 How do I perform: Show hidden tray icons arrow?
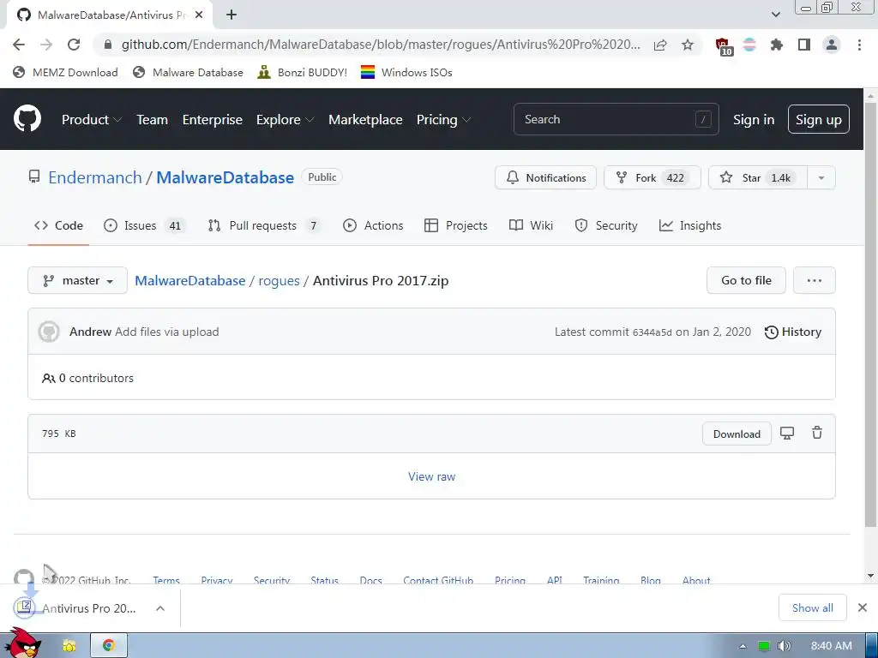pyautogui.click(x=743, y=646)
